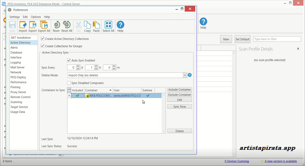305x166 pixels.
Task: Open the Settings menu
Action: pyautogui.click(x=15, y=17)
